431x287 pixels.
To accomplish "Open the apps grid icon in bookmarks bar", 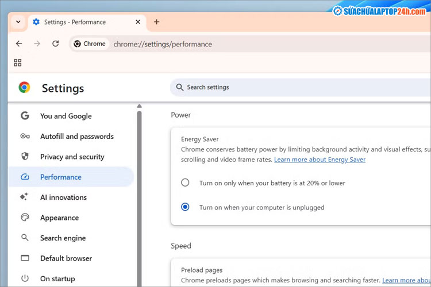I will tap(18, 63).
